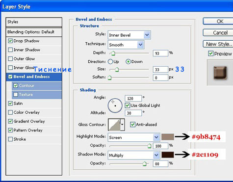The width and height of the screenshot is (233, 182).
Task: Click the shadow Opacity slider handle
Action: pyautogui.click(x=144, y=163)
